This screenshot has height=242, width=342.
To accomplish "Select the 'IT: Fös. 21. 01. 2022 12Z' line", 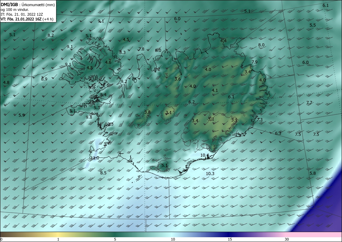I will 22,14.
